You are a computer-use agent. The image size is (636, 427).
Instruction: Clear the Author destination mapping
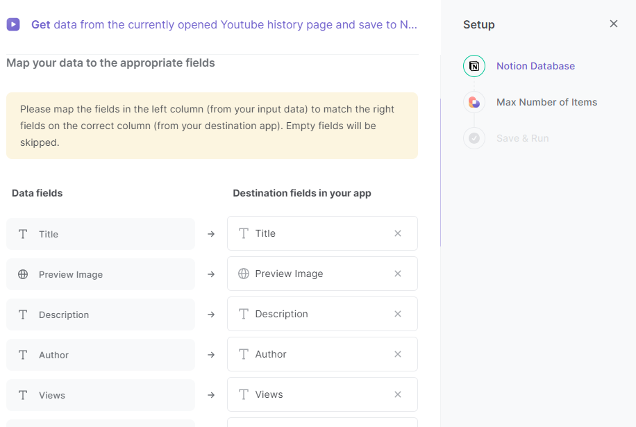pos(398,354)
